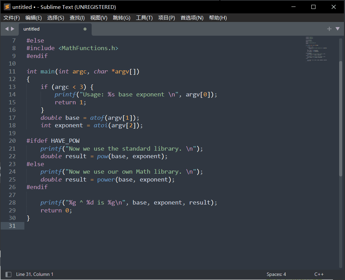Click the vertical scrollbar thumb
345x280 pixels.
(341, 119)
